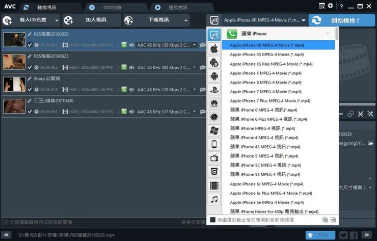Click the double-right arrow button at bottom
The height and width of the screenshot is (241, 377).
(367, 235)
